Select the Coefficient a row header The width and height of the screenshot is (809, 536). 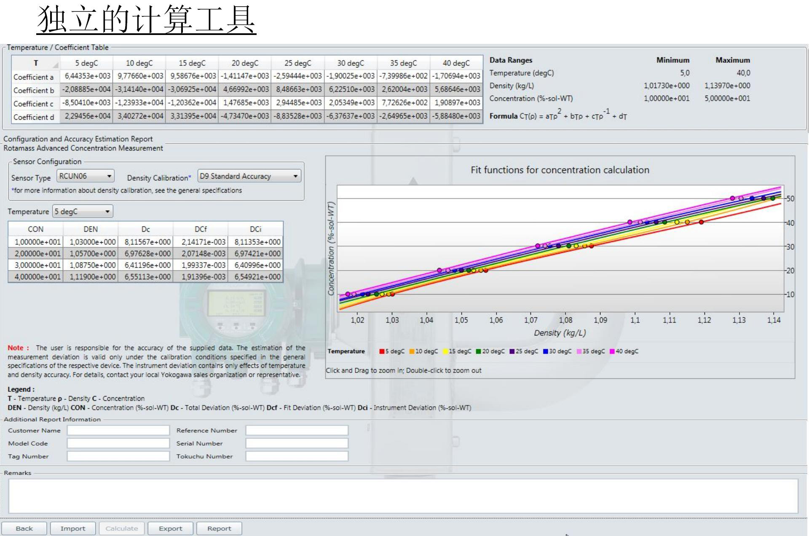[x=36, y=77]
